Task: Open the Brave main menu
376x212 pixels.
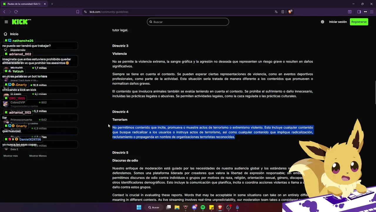Action: tap(372, 12)
